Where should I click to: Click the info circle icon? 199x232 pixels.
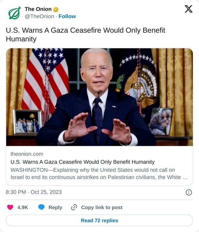tap(189, 192)
